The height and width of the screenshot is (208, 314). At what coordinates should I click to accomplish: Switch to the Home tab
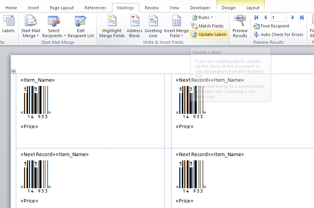click(11, 8)
